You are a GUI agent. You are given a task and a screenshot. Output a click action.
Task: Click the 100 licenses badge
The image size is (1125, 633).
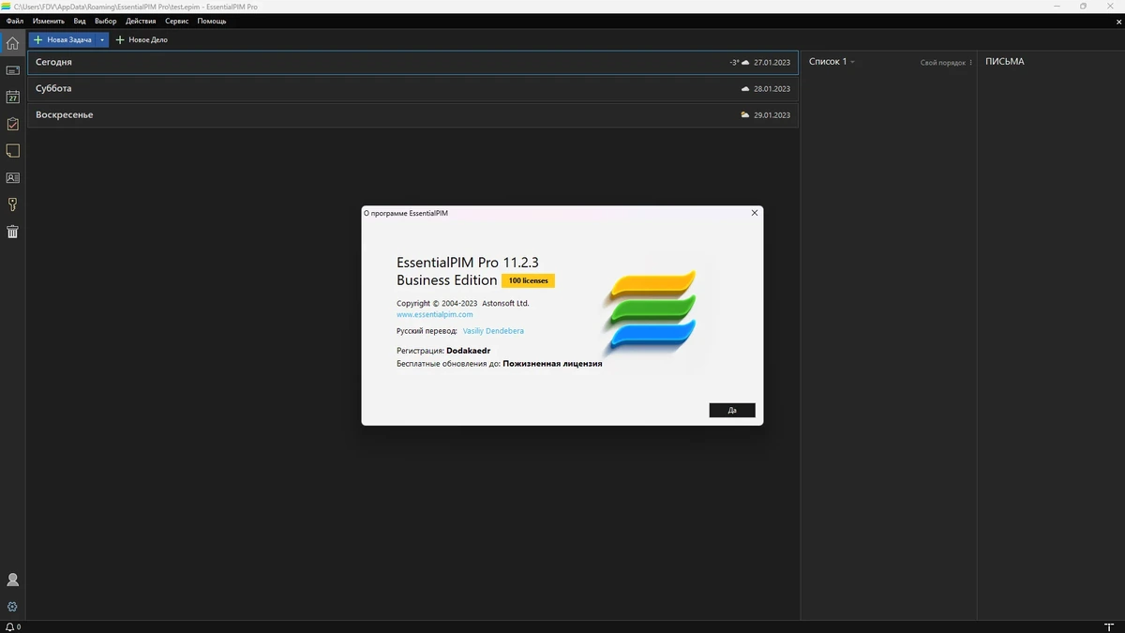coord(529,280)
